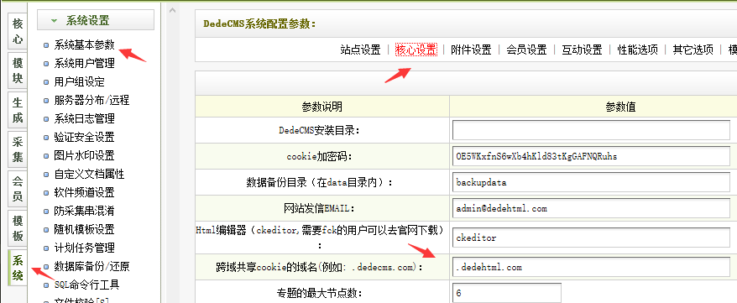737x303 pixels.
Task: Collapse the 系统设置 menu header arrow
Action: (54, 21)
